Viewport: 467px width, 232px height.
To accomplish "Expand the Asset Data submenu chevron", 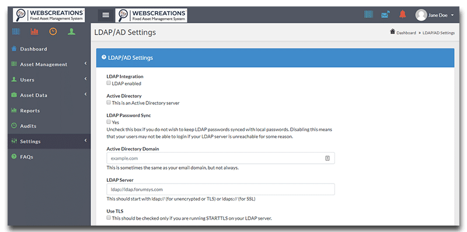I will pos(85,94).
